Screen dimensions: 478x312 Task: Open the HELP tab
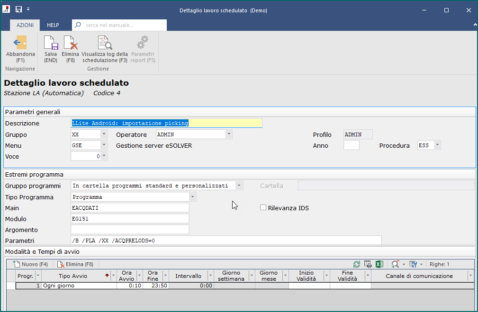53,25
